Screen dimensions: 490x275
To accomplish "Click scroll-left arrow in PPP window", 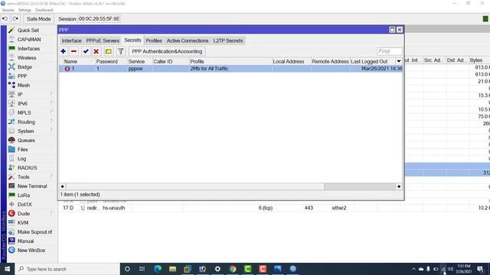I will click(x=63, y=186).
